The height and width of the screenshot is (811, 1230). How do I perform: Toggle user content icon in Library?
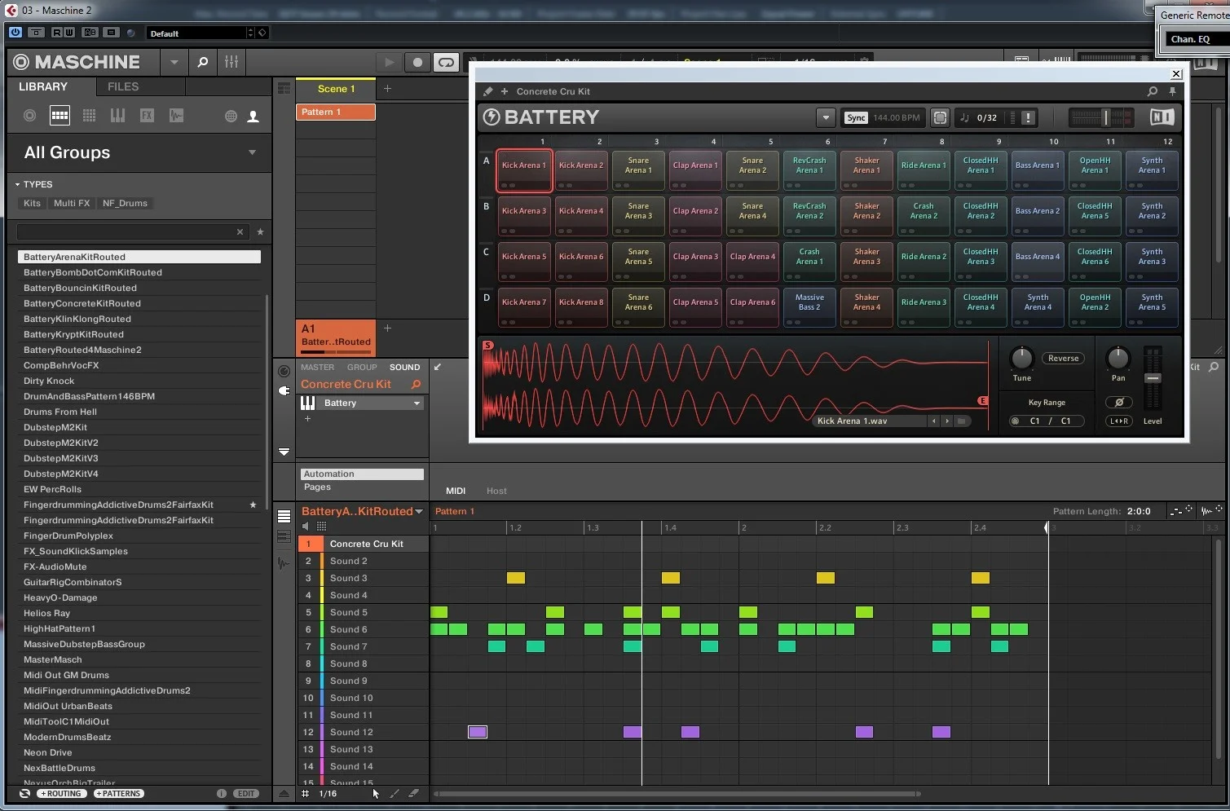point(253,117)
